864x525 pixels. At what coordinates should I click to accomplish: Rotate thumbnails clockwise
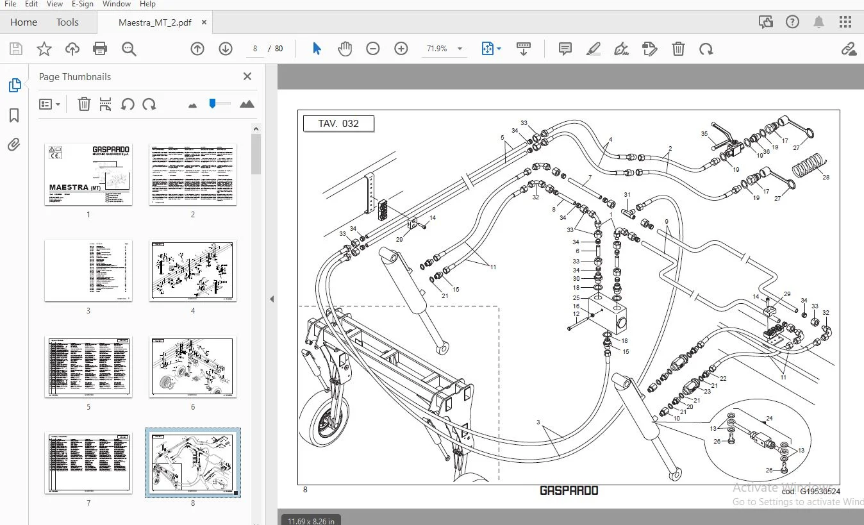tap(149, 104)
